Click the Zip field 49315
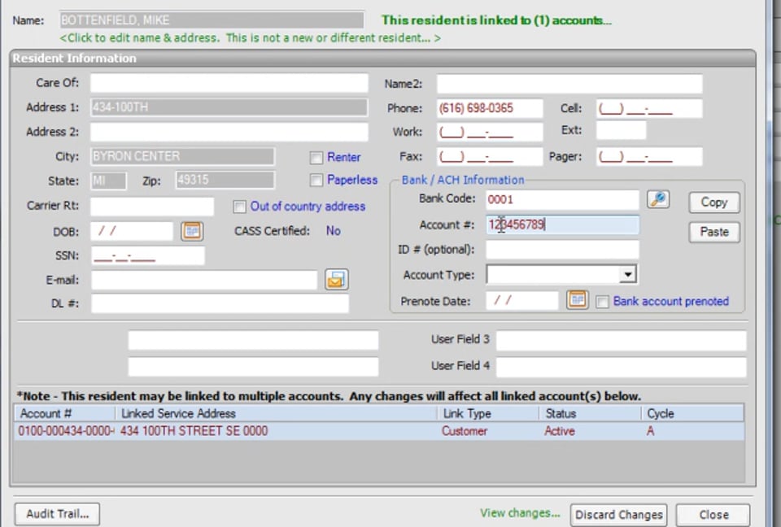781x527 pixels. (225, 180)
